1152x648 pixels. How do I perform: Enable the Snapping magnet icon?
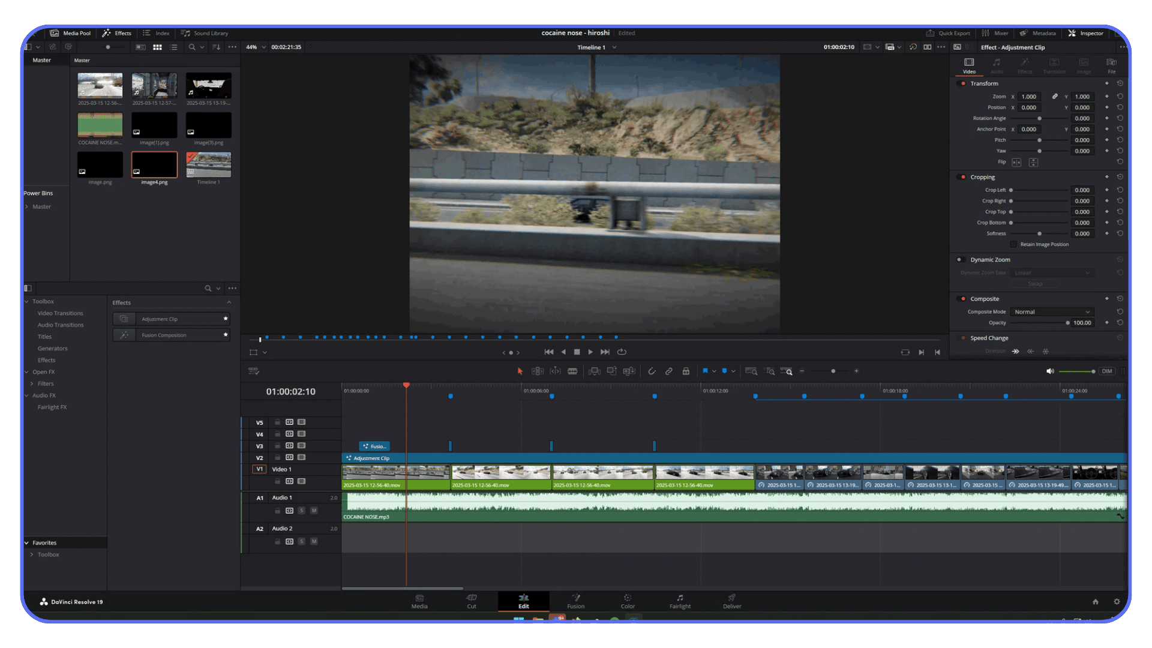pos(652,371)
